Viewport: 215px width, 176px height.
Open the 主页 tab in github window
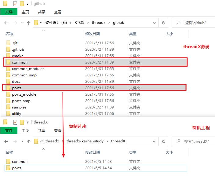[x=25, y=12]
